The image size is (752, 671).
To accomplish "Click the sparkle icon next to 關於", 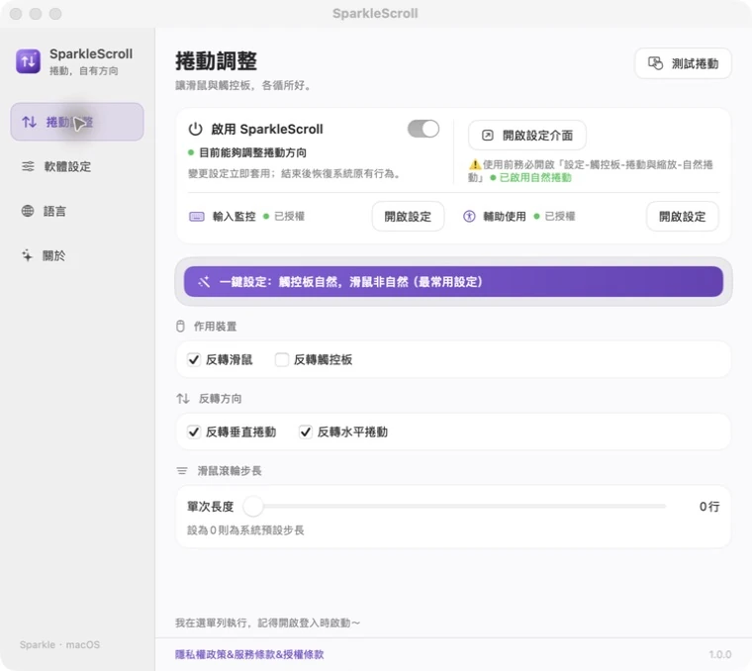I will pyautogui.click(x=28, y=255).
